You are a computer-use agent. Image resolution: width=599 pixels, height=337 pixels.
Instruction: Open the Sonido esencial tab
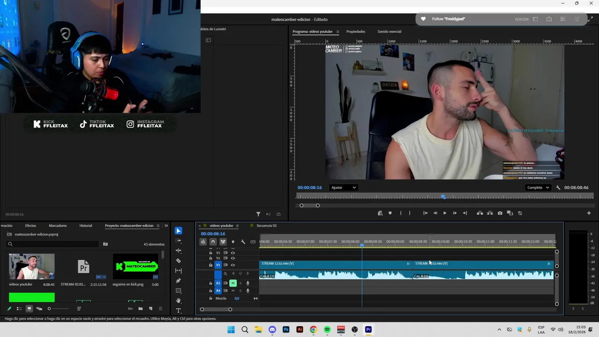tap(389, 31)
